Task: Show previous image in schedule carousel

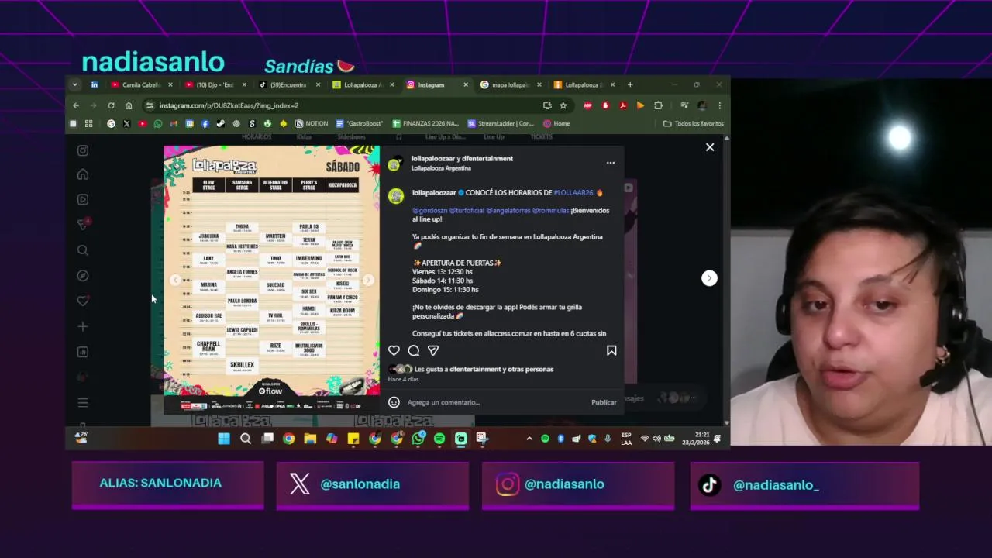Action: (175, 280)
